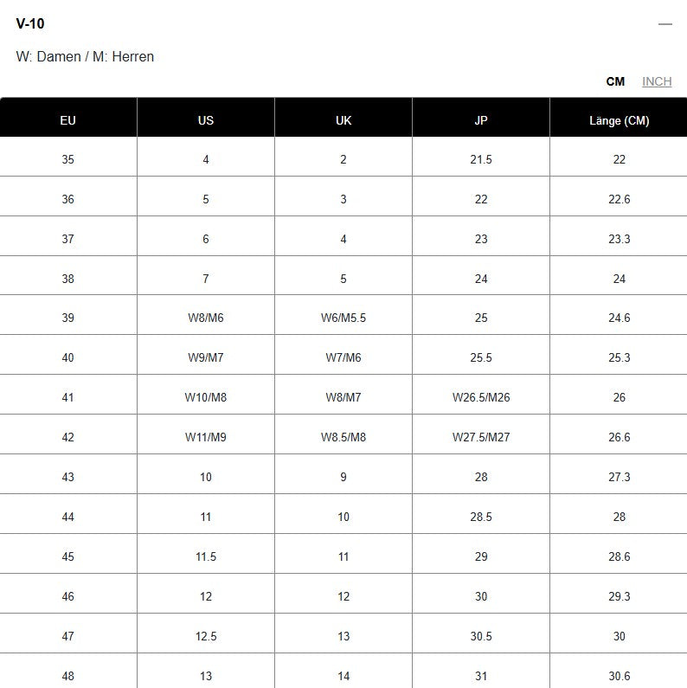Viewport: 687px width, 688px height.
Task: Select the EU size 35 cell
Action: click(68, 159)
